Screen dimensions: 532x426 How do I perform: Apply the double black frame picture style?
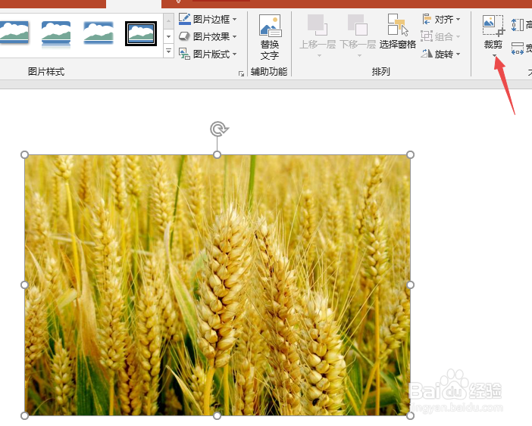(x=141, y=33)
